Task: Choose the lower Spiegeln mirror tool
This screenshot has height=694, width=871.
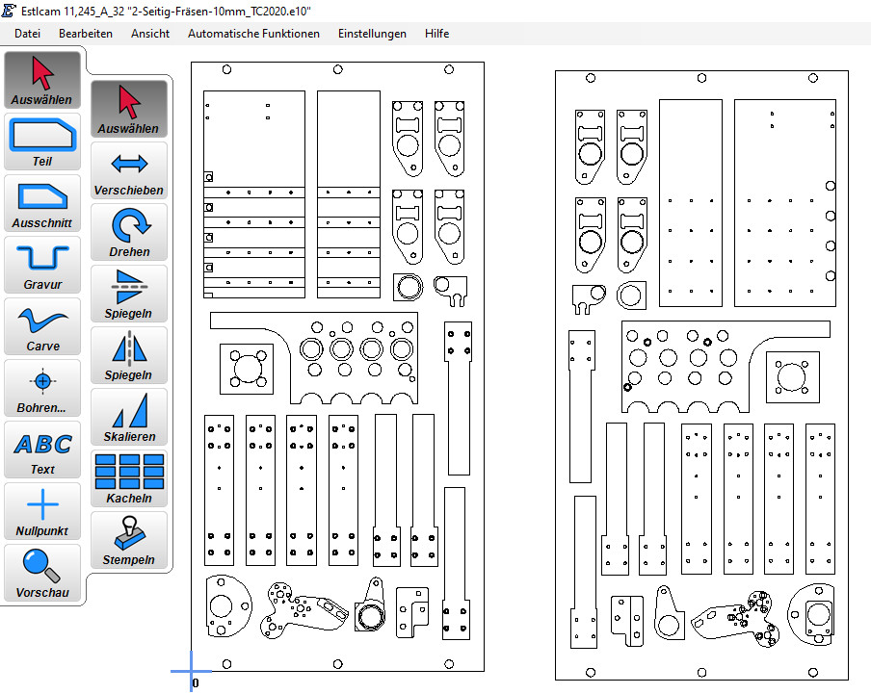Action: point(129,355)
